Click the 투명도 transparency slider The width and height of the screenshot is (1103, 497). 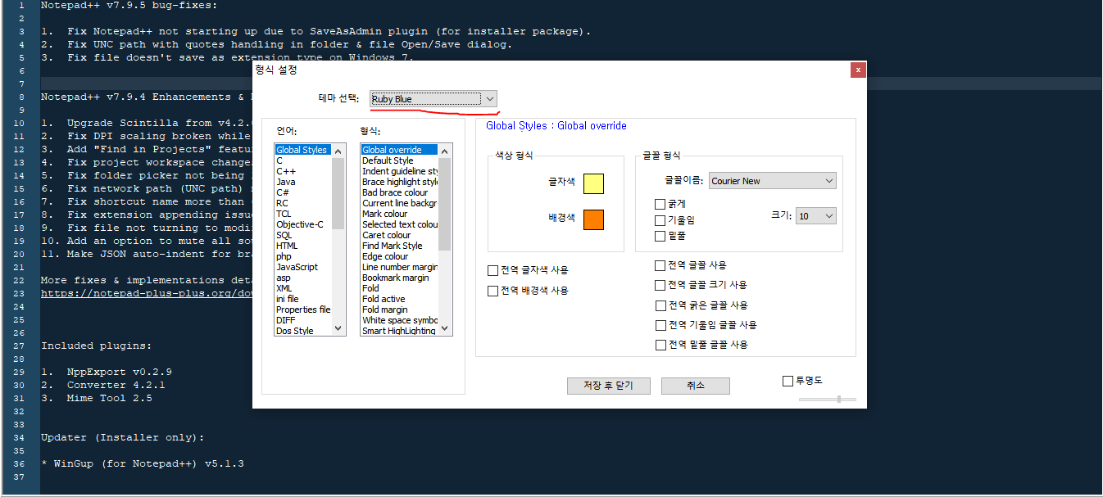tap(828, 399)
